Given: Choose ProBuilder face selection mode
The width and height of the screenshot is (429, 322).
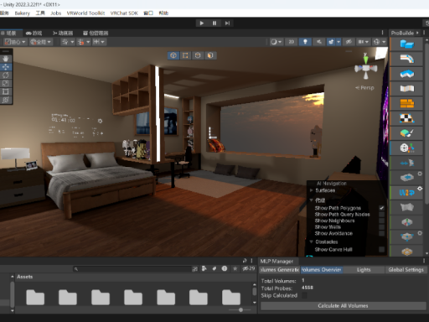Looking at the screenshot, I should point(210,55).
